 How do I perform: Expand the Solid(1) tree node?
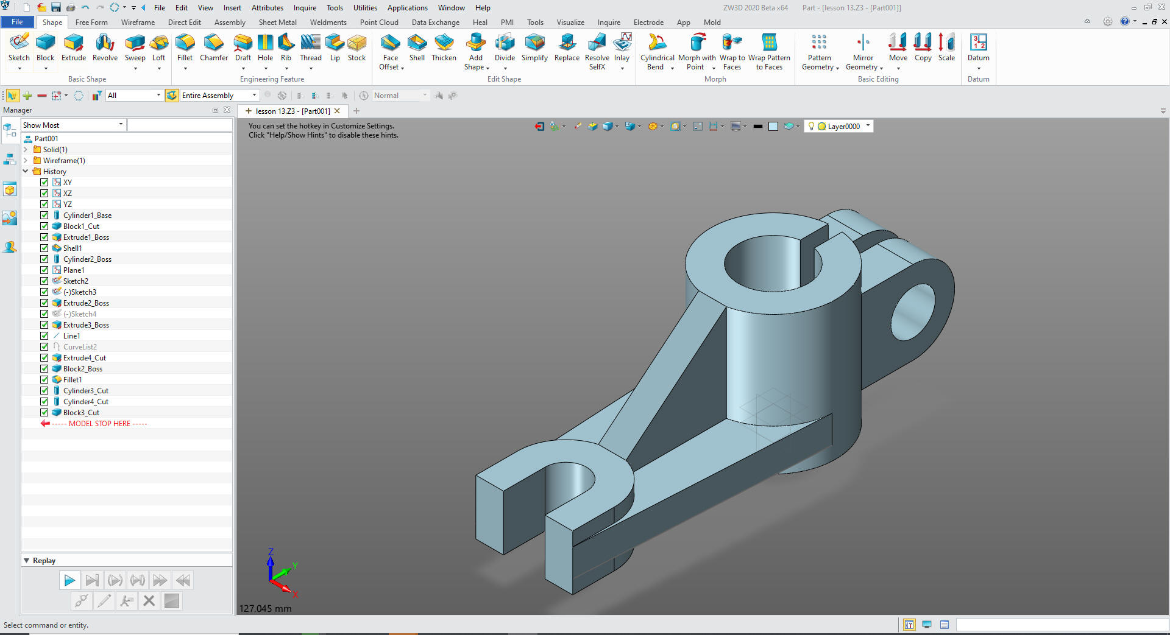(x=26, y=149)
